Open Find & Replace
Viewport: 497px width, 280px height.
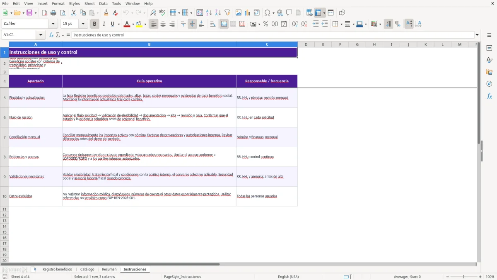[153, 13]
